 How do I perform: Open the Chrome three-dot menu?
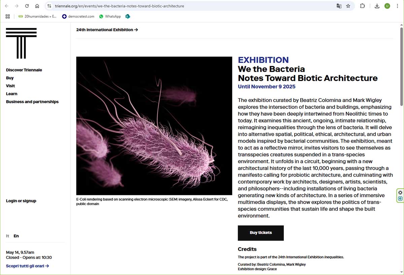[397, 6]
